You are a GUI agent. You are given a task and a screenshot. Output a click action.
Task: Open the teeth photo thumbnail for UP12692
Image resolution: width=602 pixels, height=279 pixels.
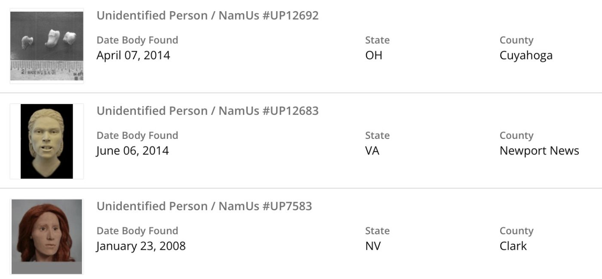click(x=46, y=46)
